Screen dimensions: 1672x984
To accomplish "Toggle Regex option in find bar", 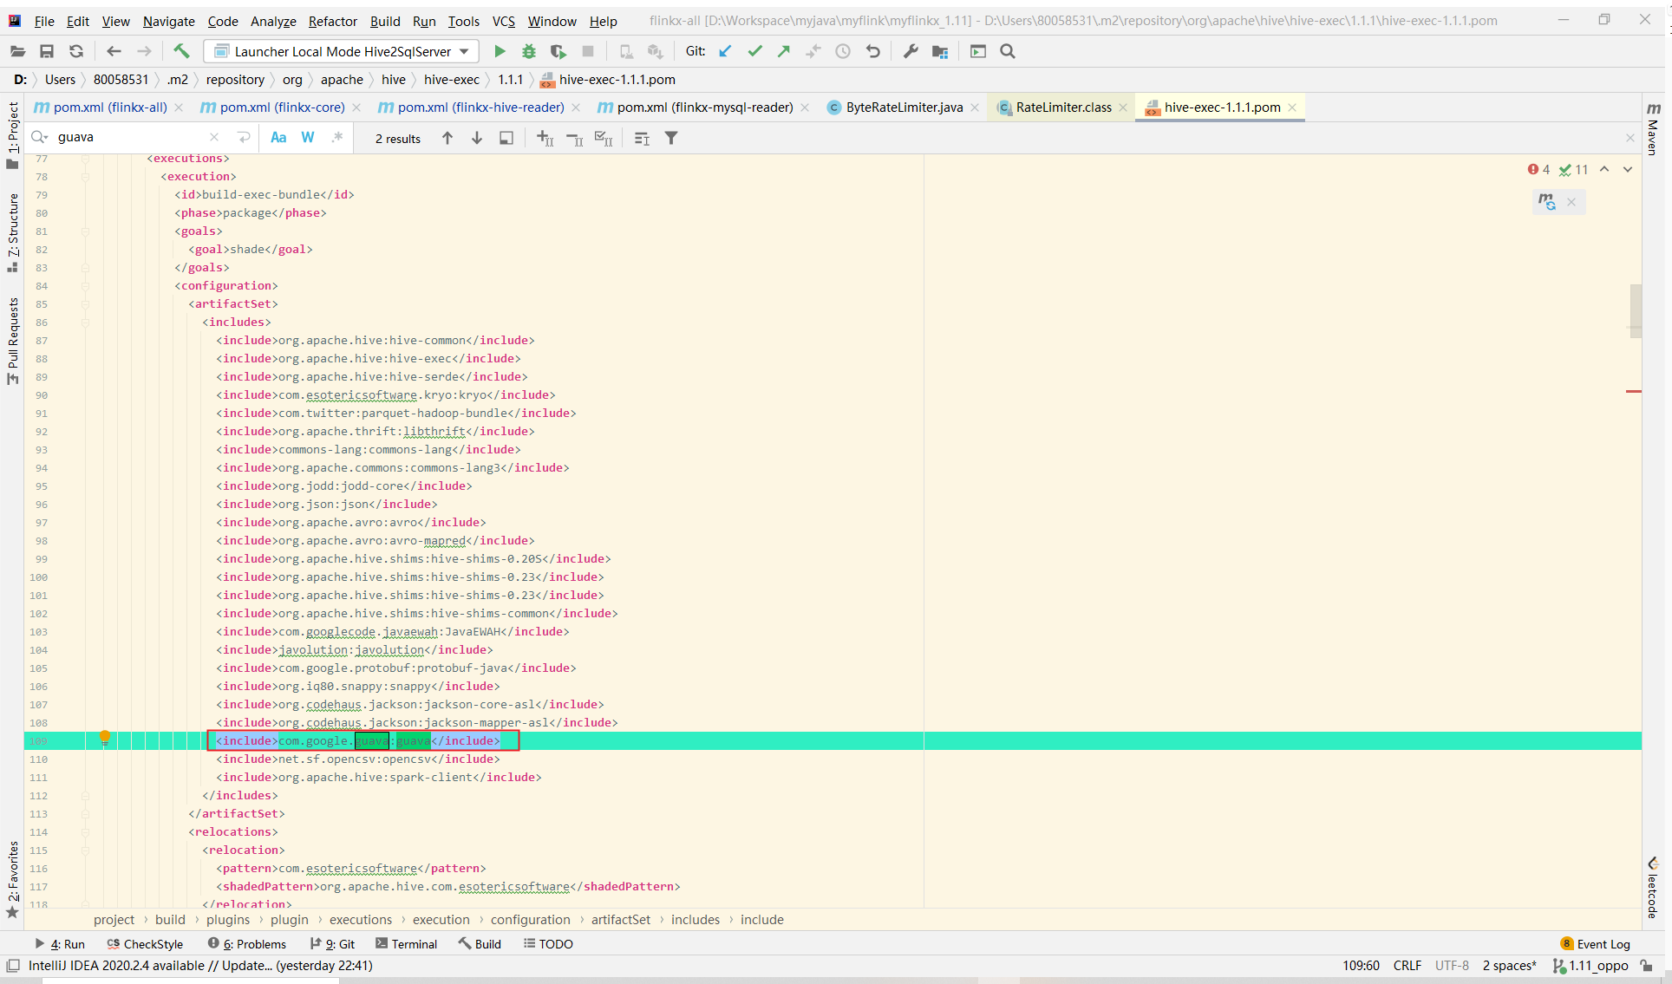I will (337, 138).
